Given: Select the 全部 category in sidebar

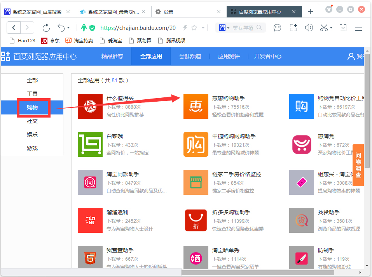Looking at the screenshot, I should click(32, 80).
